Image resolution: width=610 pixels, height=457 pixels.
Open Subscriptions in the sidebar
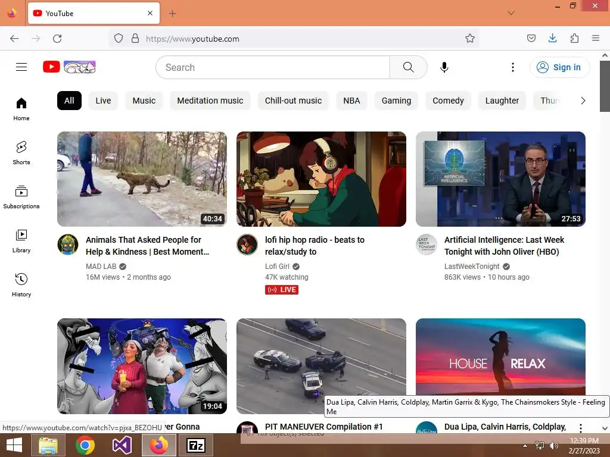[21, 198]
